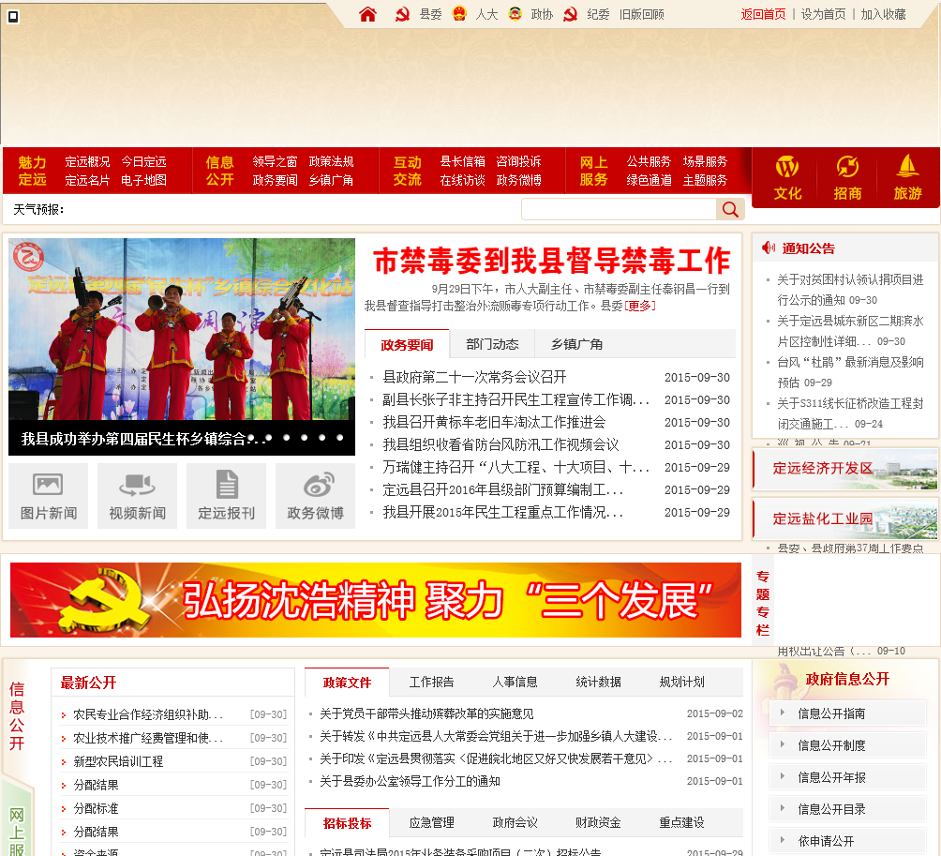Open the 应急管理 tab
The width and height of the screenshot is (941, 856).
point(431,822)
